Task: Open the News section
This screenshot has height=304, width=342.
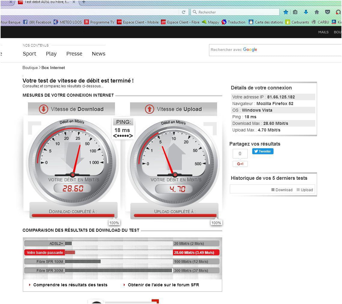Action: tap(98, 54)
